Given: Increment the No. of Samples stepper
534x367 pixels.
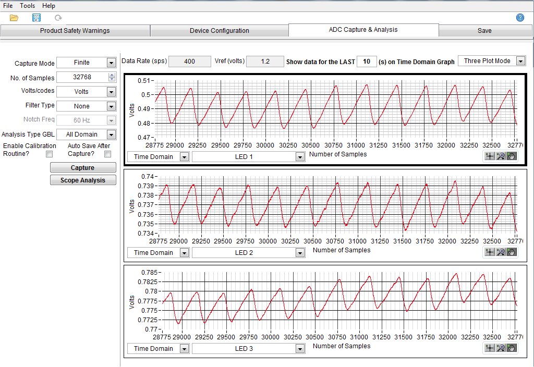Looking at the screenshot, I should click(x=111, y=76).
